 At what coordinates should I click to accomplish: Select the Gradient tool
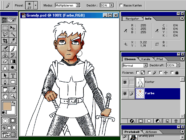[x=13, y=61]
